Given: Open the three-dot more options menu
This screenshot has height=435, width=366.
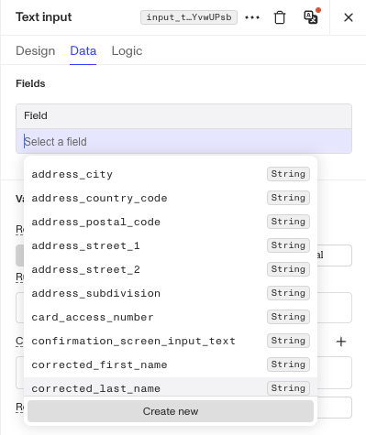Looking at the screenshot, I should [x=252, y=17].
